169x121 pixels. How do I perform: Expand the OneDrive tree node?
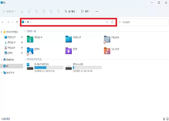point(2,60)
